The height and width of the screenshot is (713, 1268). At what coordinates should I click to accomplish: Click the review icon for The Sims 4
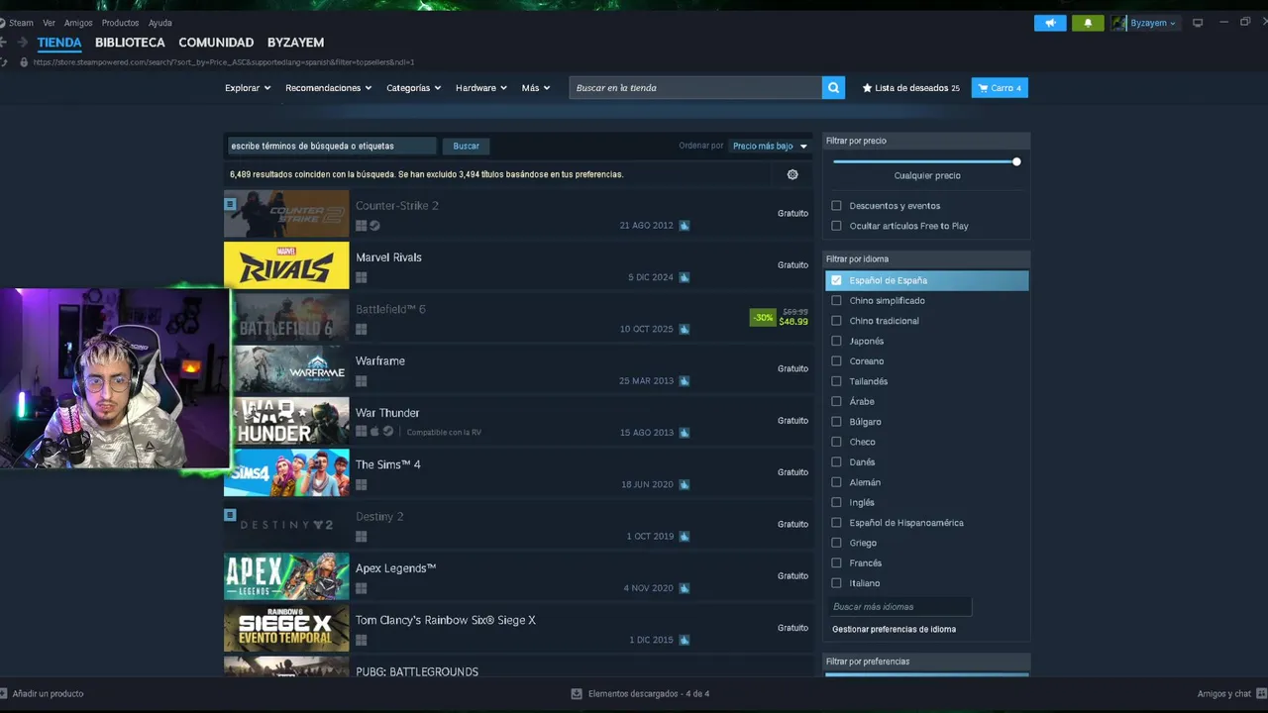point(685,484)
